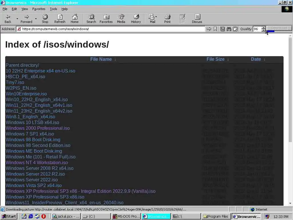
Task: Switch to MS-DOS Prompt taskbar window
Action: 126,217
